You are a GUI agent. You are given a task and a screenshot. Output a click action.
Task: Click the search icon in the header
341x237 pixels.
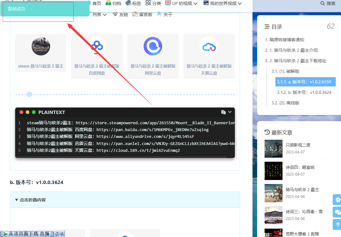[x=323, y=3]
